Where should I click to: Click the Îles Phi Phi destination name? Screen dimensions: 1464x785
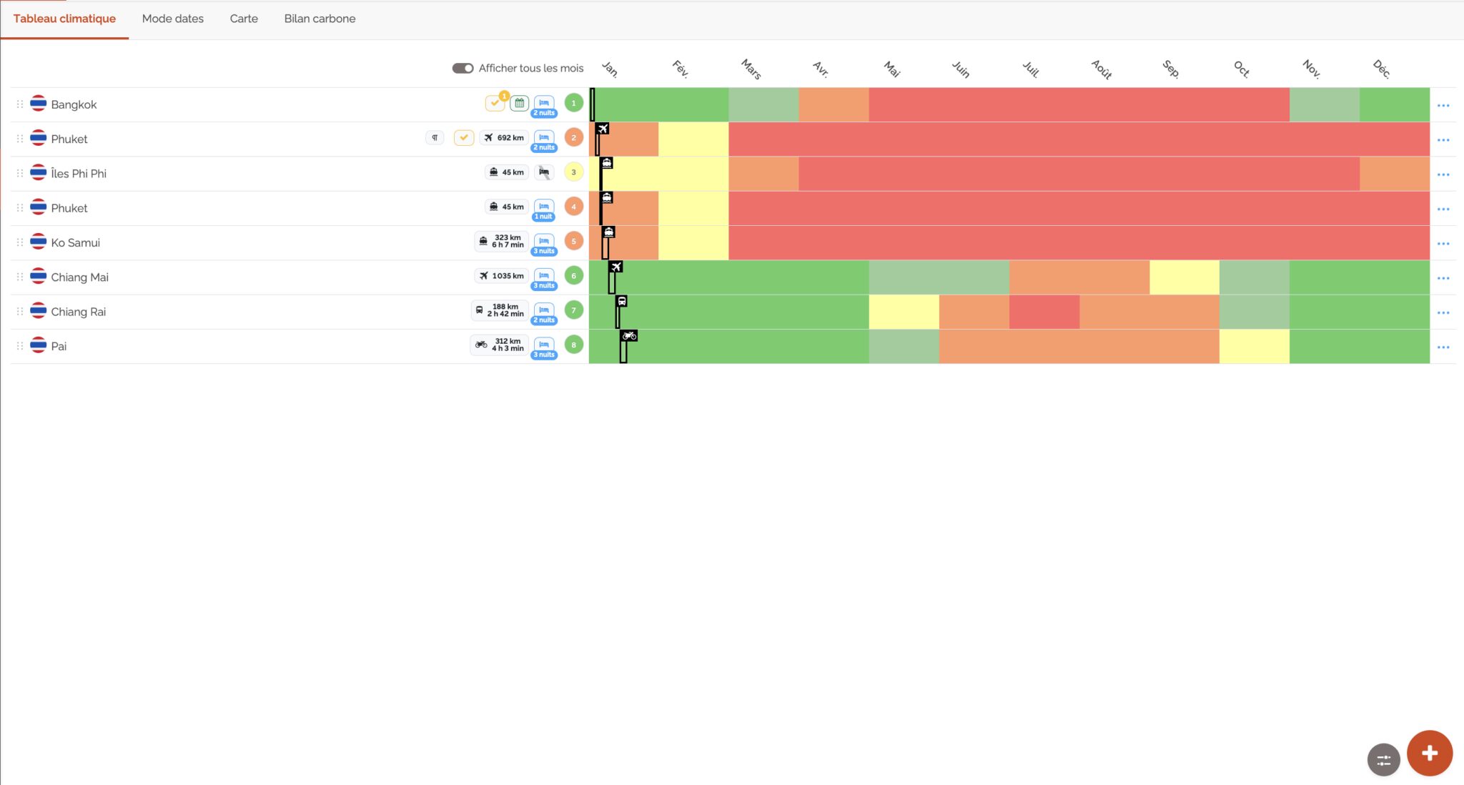tap(79, 173)
